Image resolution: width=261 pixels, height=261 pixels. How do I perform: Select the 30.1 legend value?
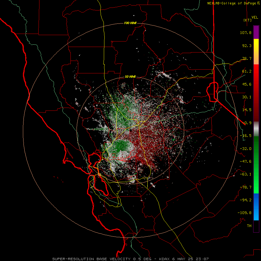(247, 97)
